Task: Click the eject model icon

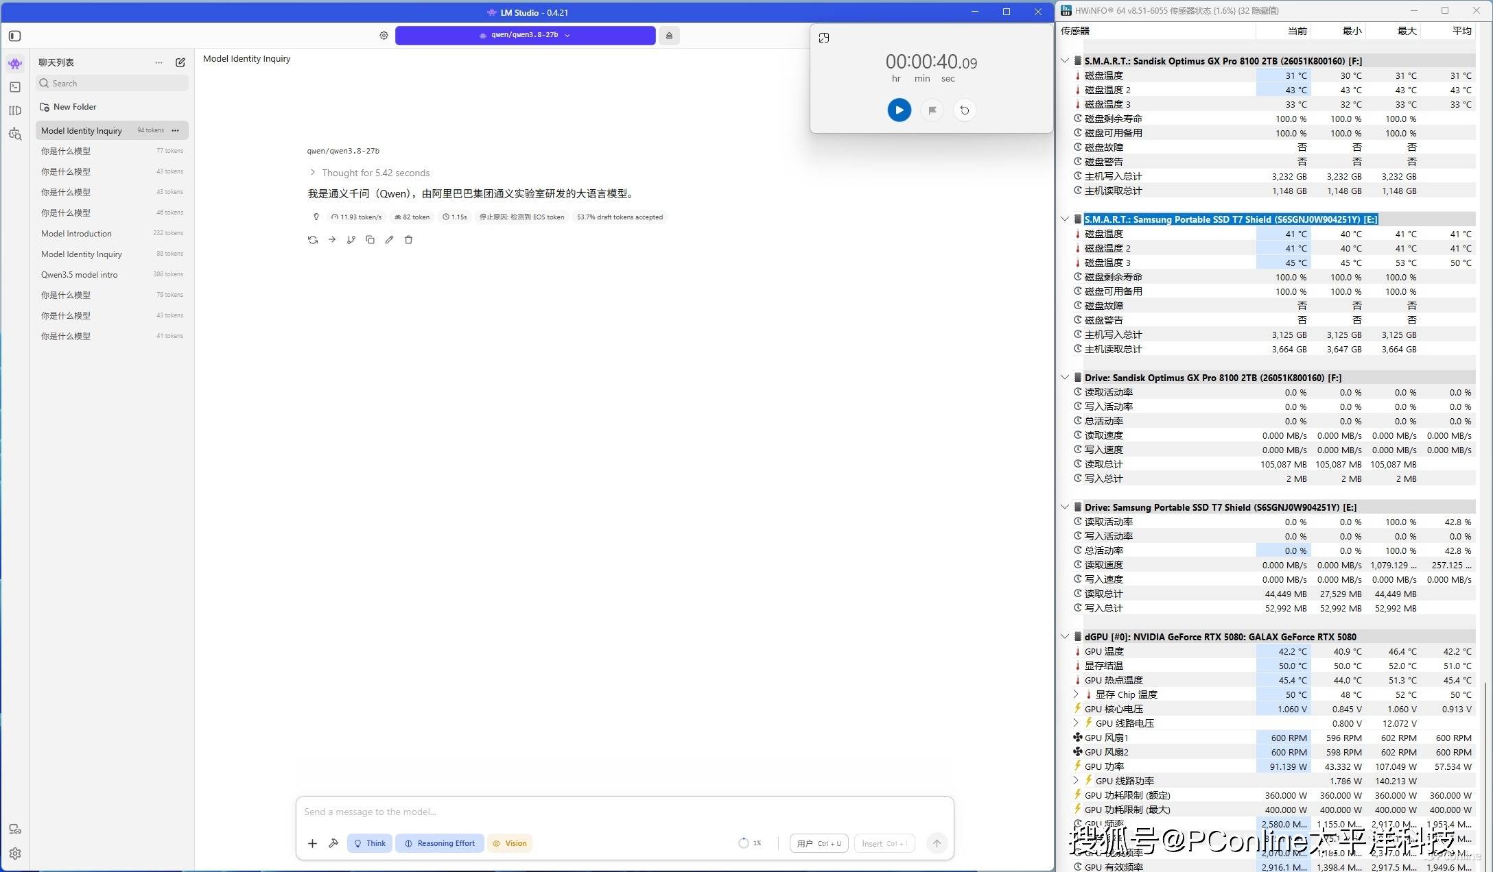Action: click(669, 36)
